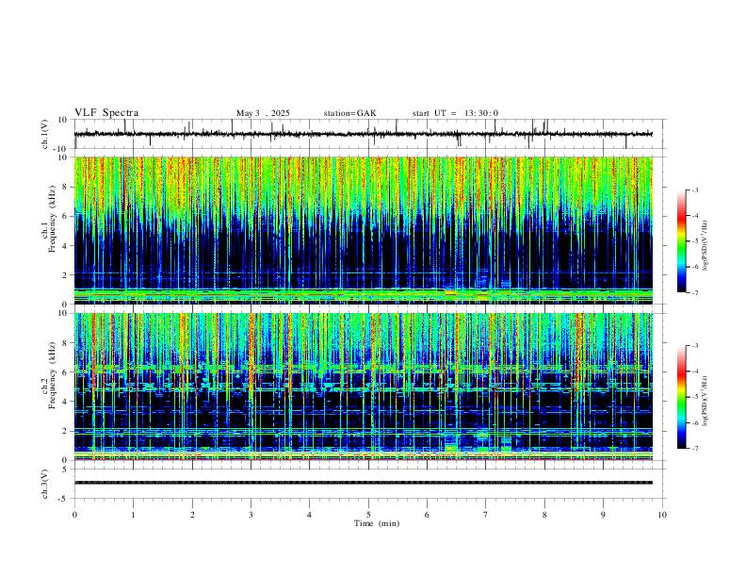Click time axis tick label "5"
The image size is (746, 577).
point(368,515)
